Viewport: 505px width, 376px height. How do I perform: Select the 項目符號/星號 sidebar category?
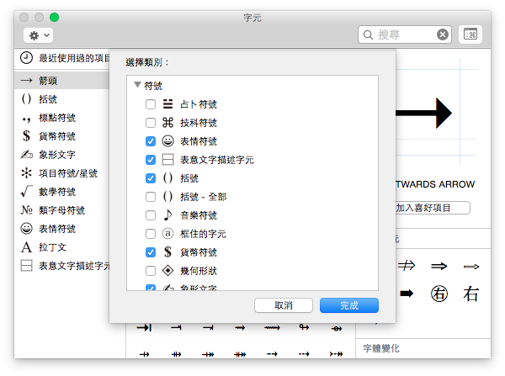click(x=62, y=173)
